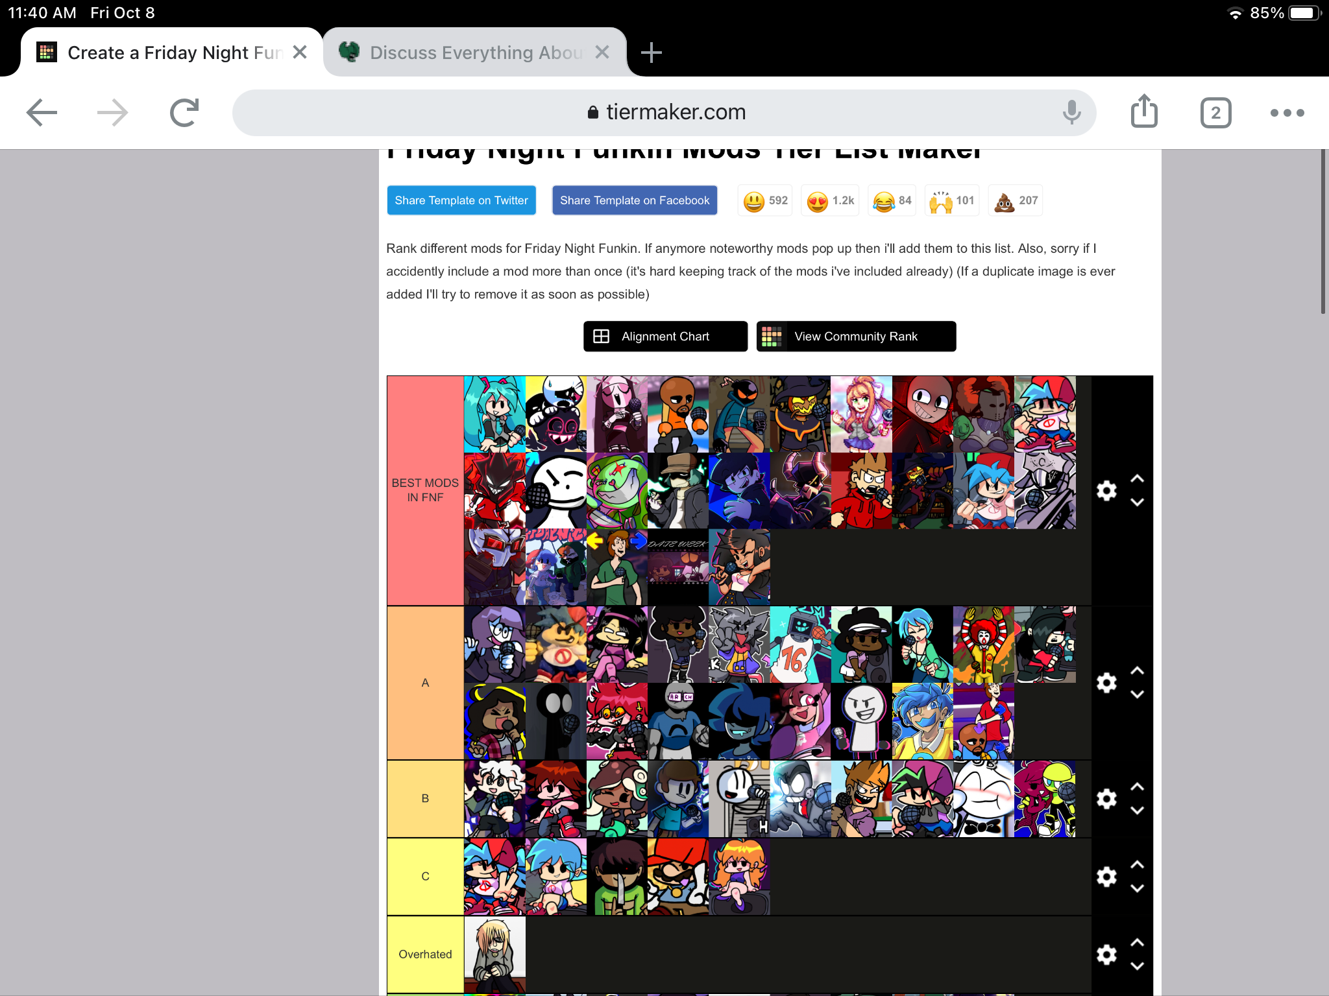Move BEST MODS IN FNF row up
The width and height of the screenshot is (1329, 996).
coord(1137,479)
